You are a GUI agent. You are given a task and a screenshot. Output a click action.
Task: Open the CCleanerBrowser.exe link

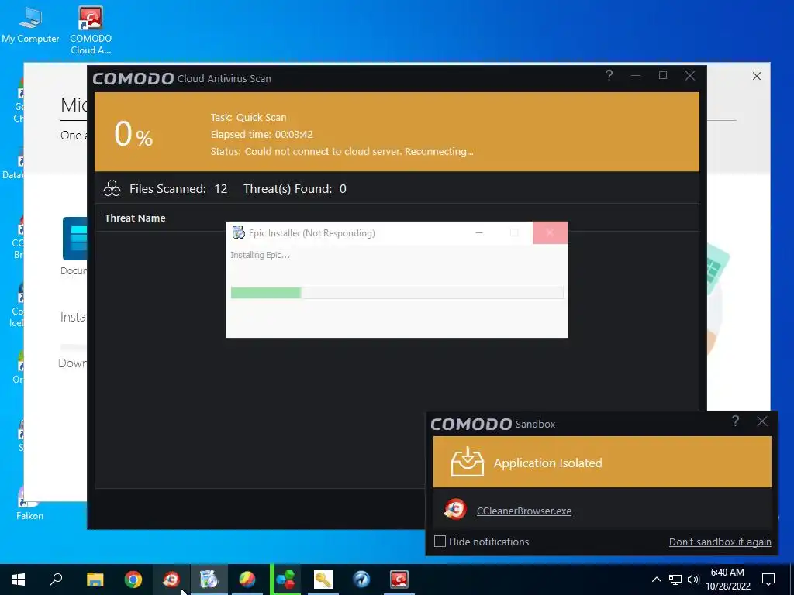[524, 511]
